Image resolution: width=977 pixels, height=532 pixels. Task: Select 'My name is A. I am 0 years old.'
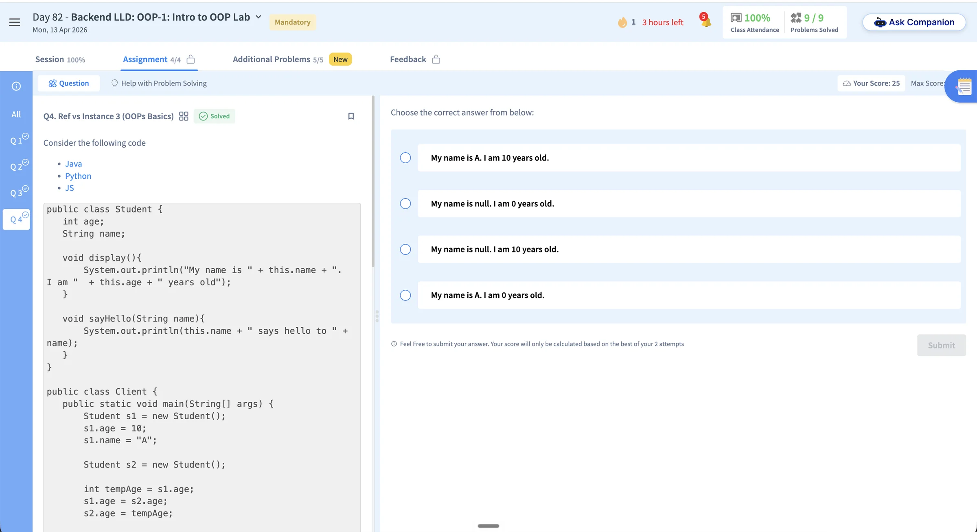(x=405, y=295)
